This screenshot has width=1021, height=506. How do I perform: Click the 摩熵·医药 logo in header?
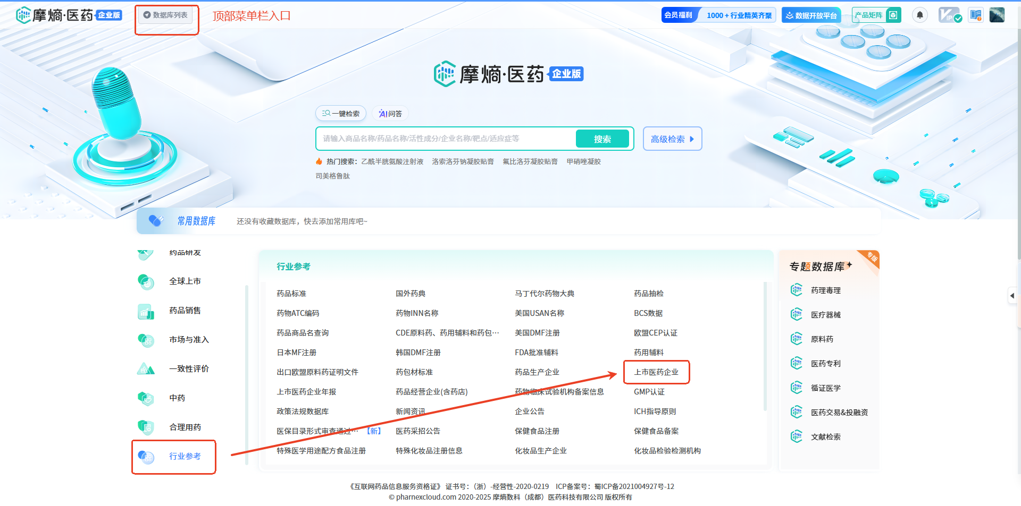click(x=69, y=15)
